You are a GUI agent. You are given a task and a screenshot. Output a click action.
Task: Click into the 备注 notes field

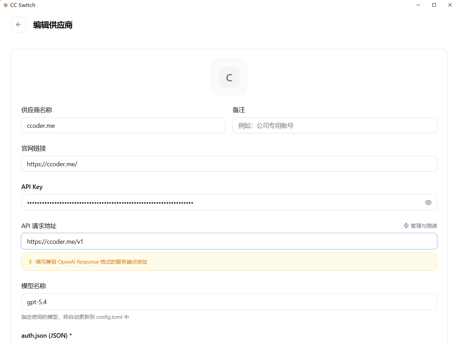(x=334, y=125)
